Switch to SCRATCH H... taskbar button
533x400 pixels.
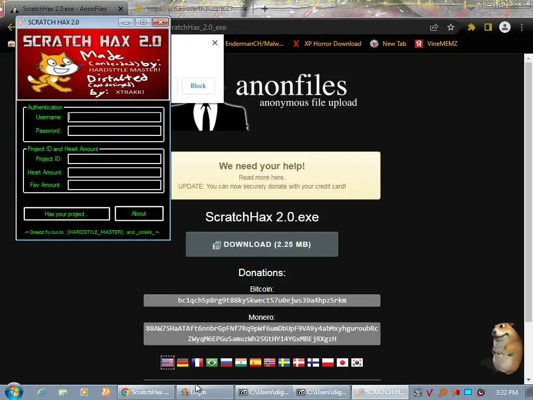click(x=379, y=392)
